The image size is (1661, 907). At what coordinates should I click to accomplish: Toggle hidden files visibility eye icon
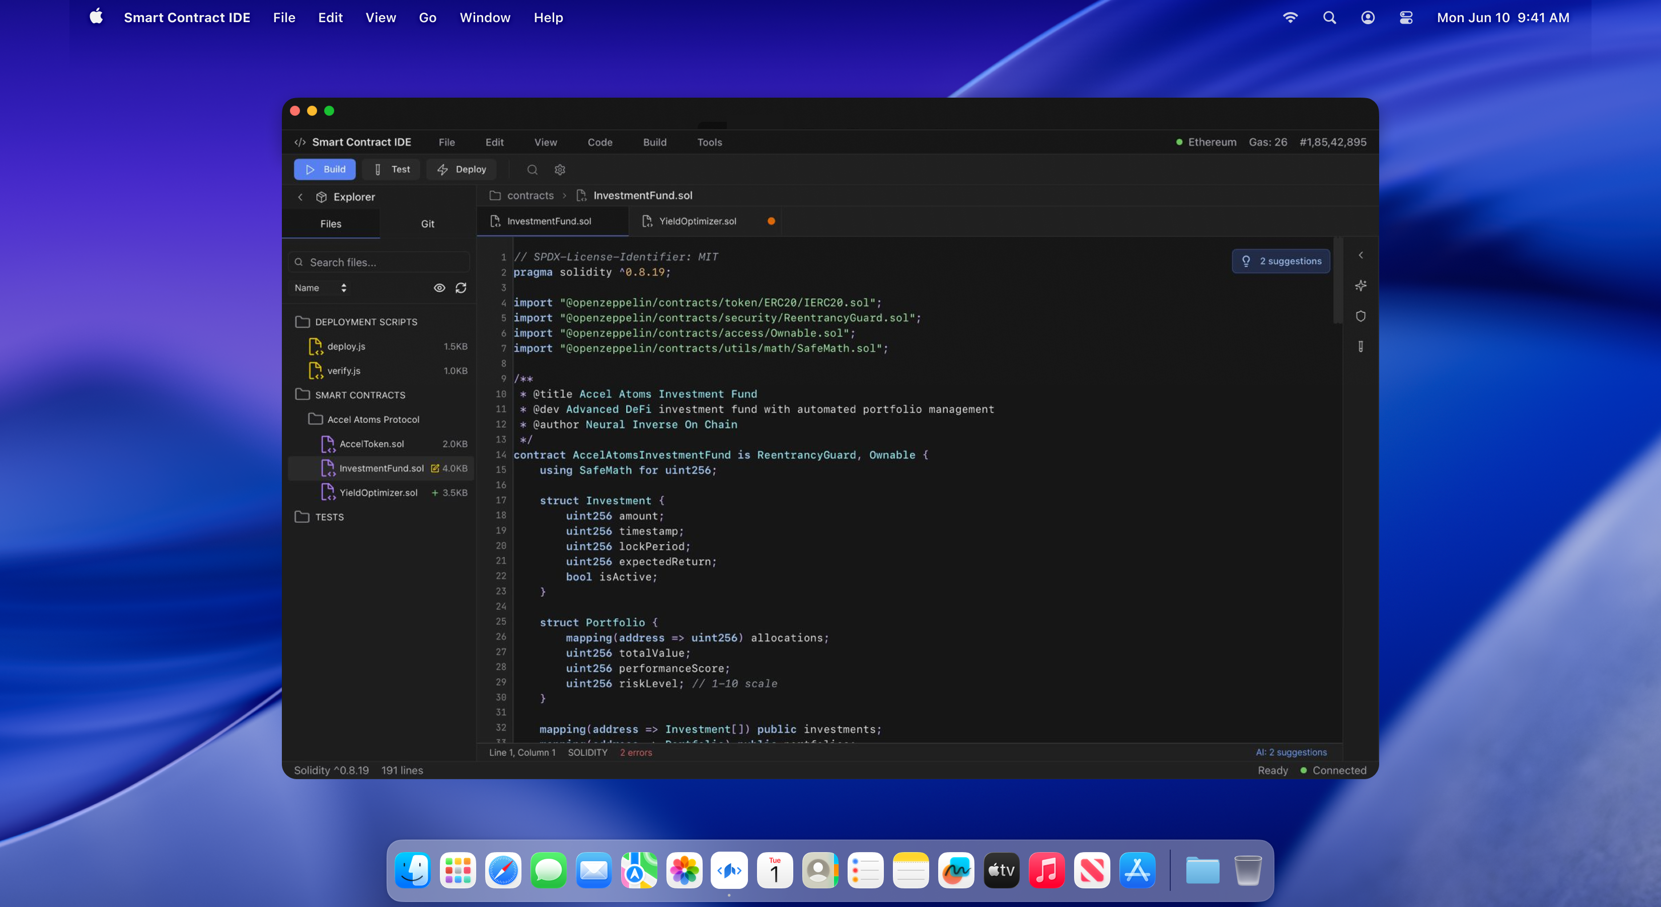pyautogui.click(x=439, y=288)
